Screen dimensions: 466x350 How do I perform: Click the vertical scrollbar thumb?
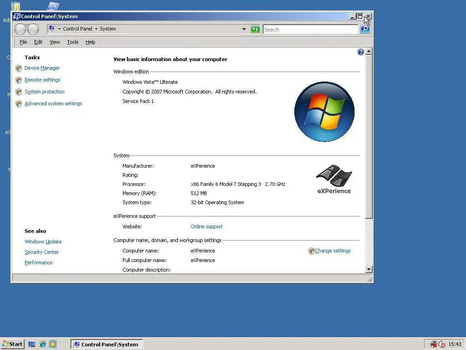(x=369, y=137)
